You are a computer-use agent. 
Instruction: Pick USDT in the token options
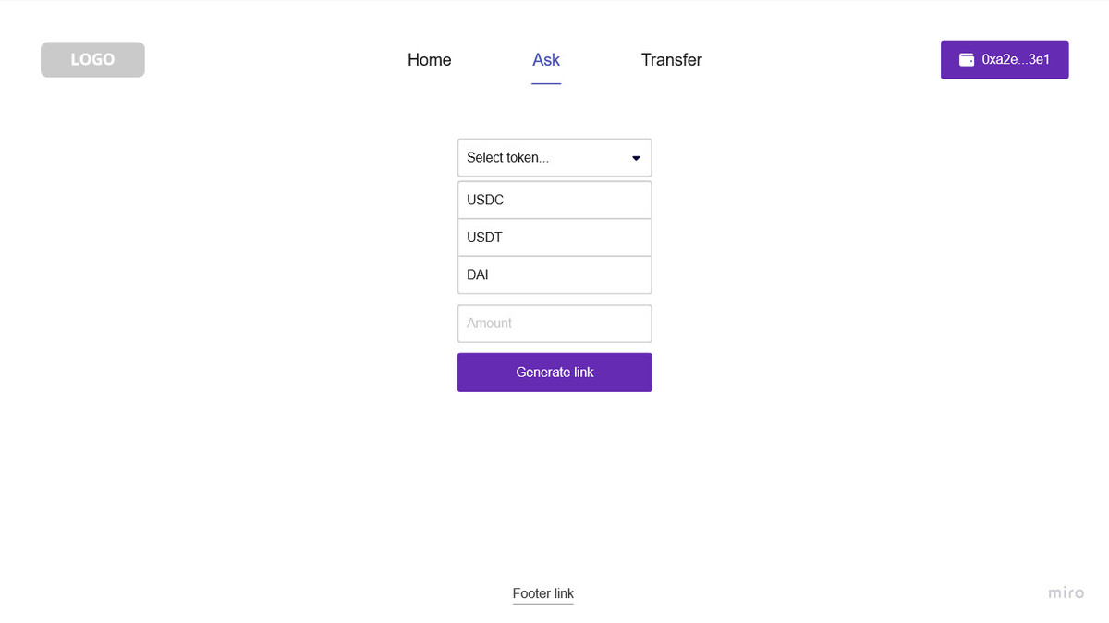tap(554, 238)
